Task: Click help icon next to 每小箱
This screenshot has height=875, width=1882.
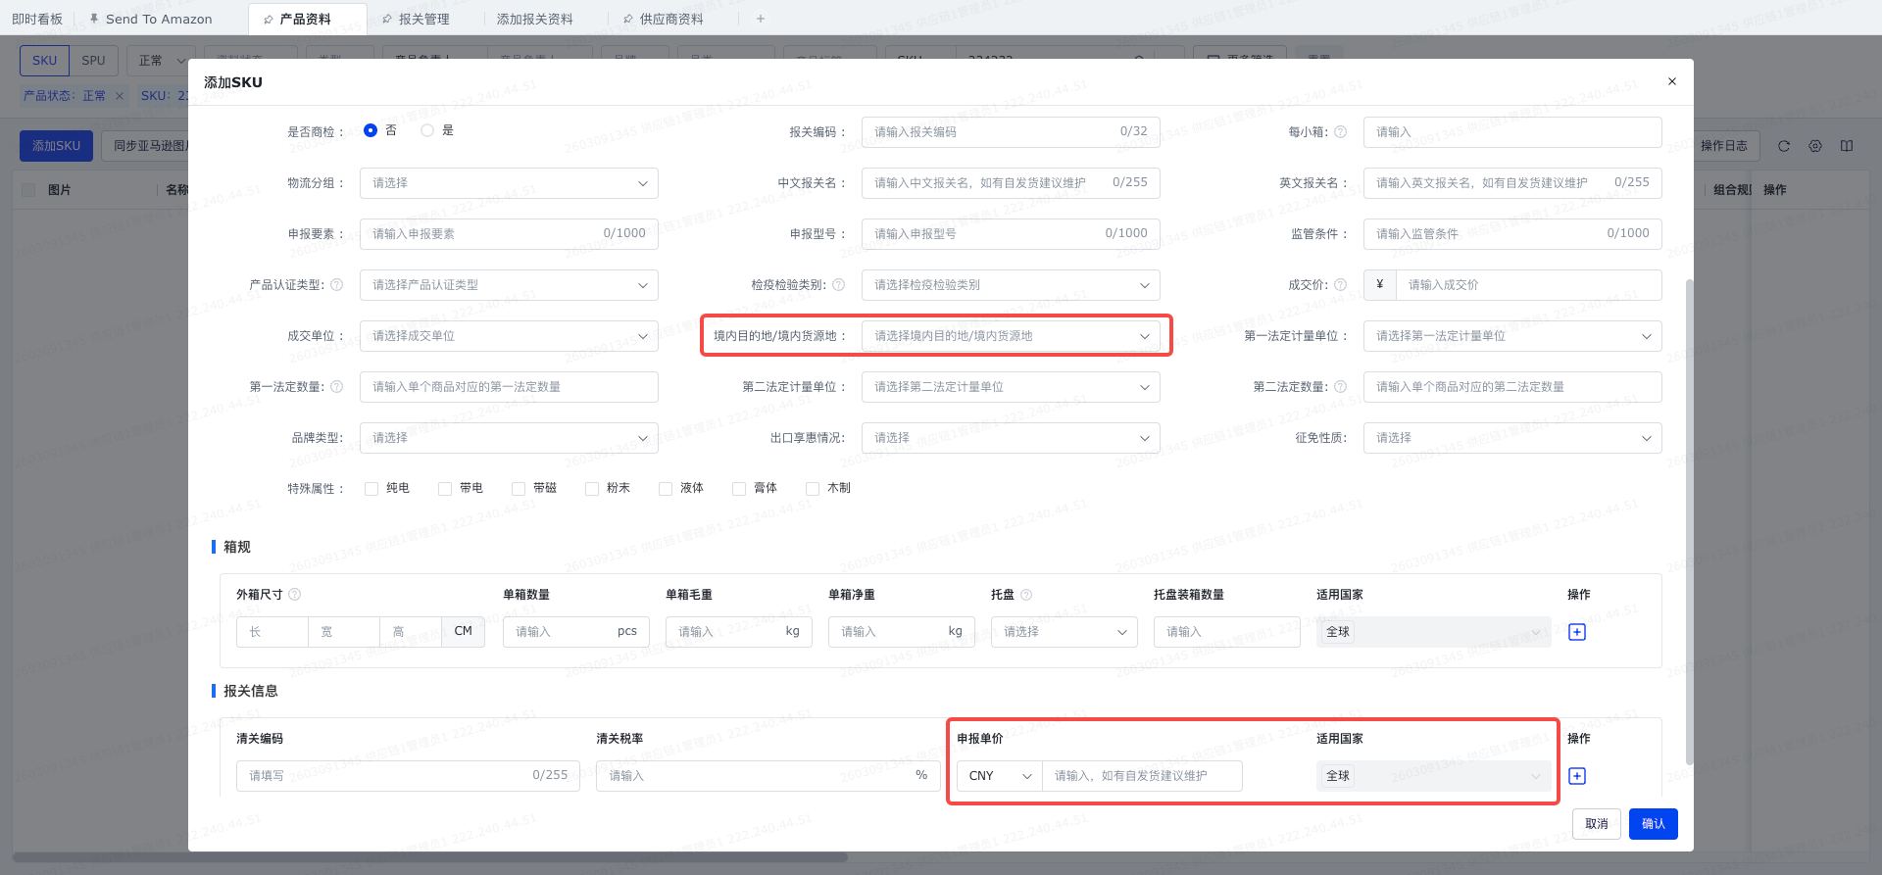Action: [1341, 132]
